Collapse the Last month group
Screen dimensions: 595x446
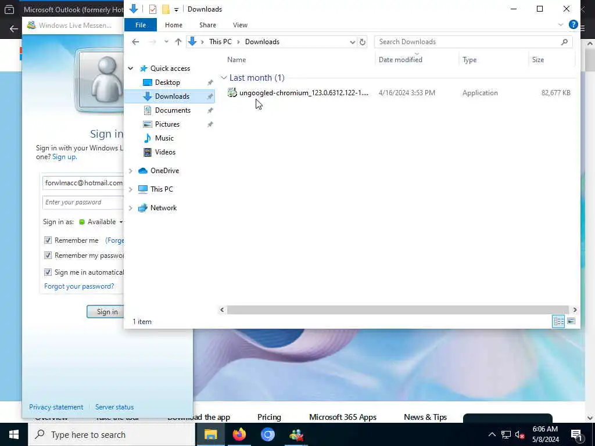point(224,78)
